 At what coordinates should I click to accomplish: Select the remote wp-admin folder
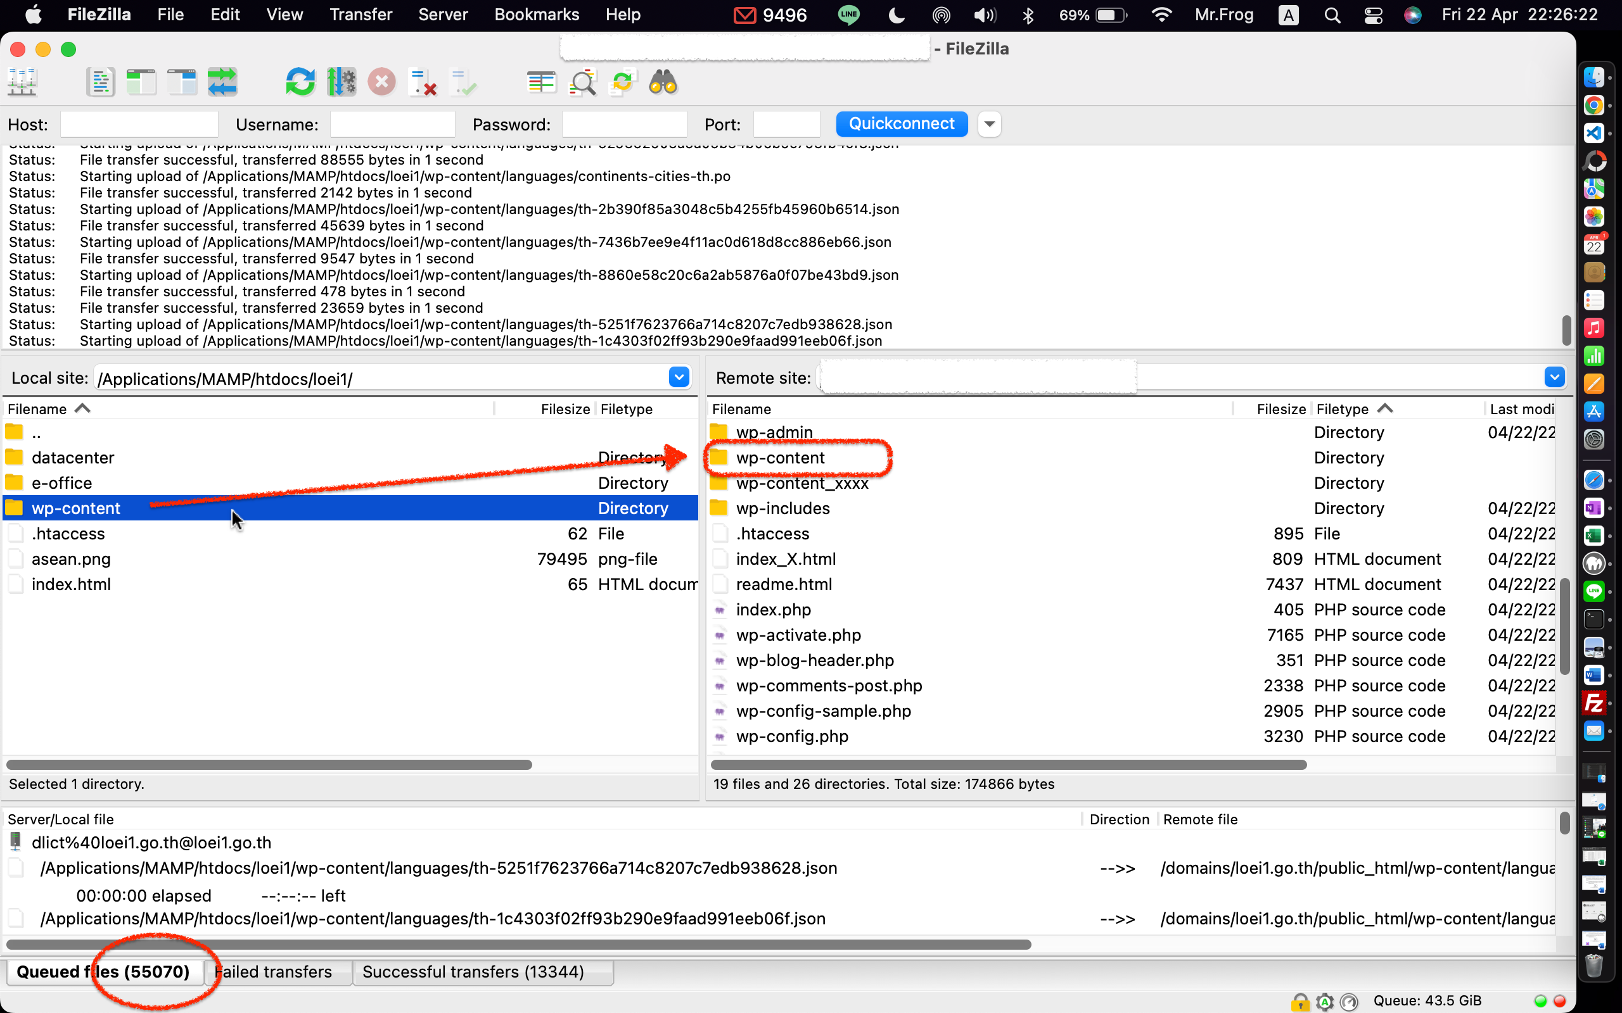point(1132,432)
